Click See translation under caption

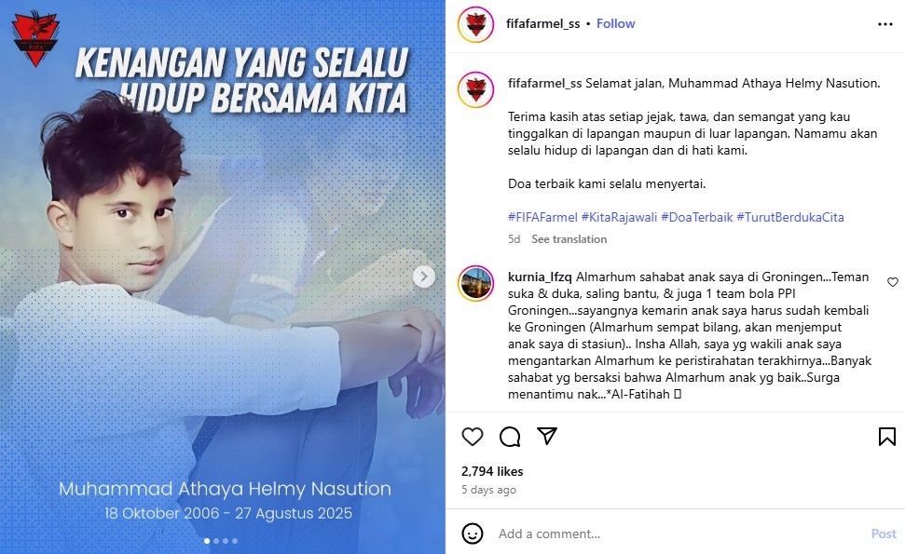point(569,239)
